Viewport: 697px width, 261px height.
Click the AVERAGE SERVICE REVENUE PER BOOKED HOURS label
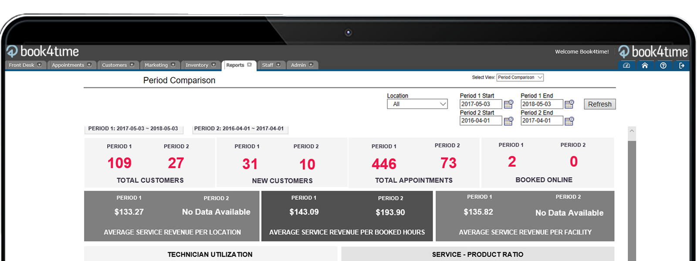click(347, 232)
